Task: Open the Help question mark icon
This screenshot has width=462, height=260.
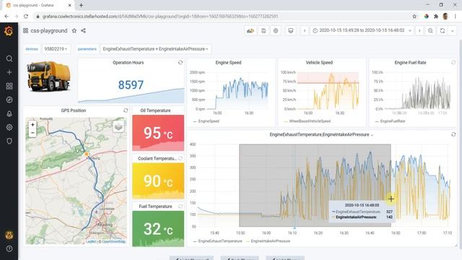Action: 9,248
